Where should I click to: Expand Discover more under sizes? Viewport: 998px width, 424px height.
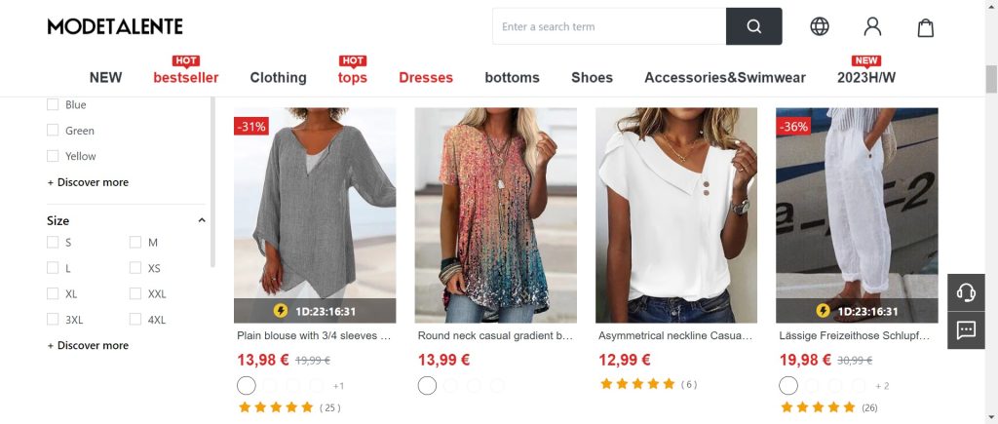click(88, 345)
